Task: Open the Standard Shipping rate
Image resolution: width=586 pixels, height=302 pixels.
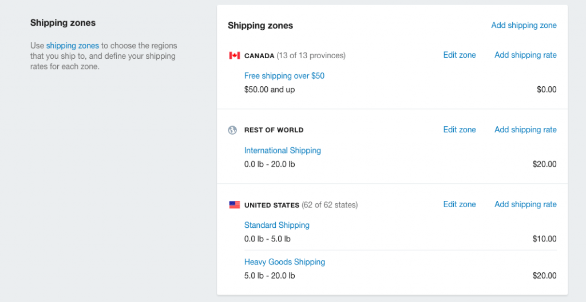Action: (x=277, y=225)
